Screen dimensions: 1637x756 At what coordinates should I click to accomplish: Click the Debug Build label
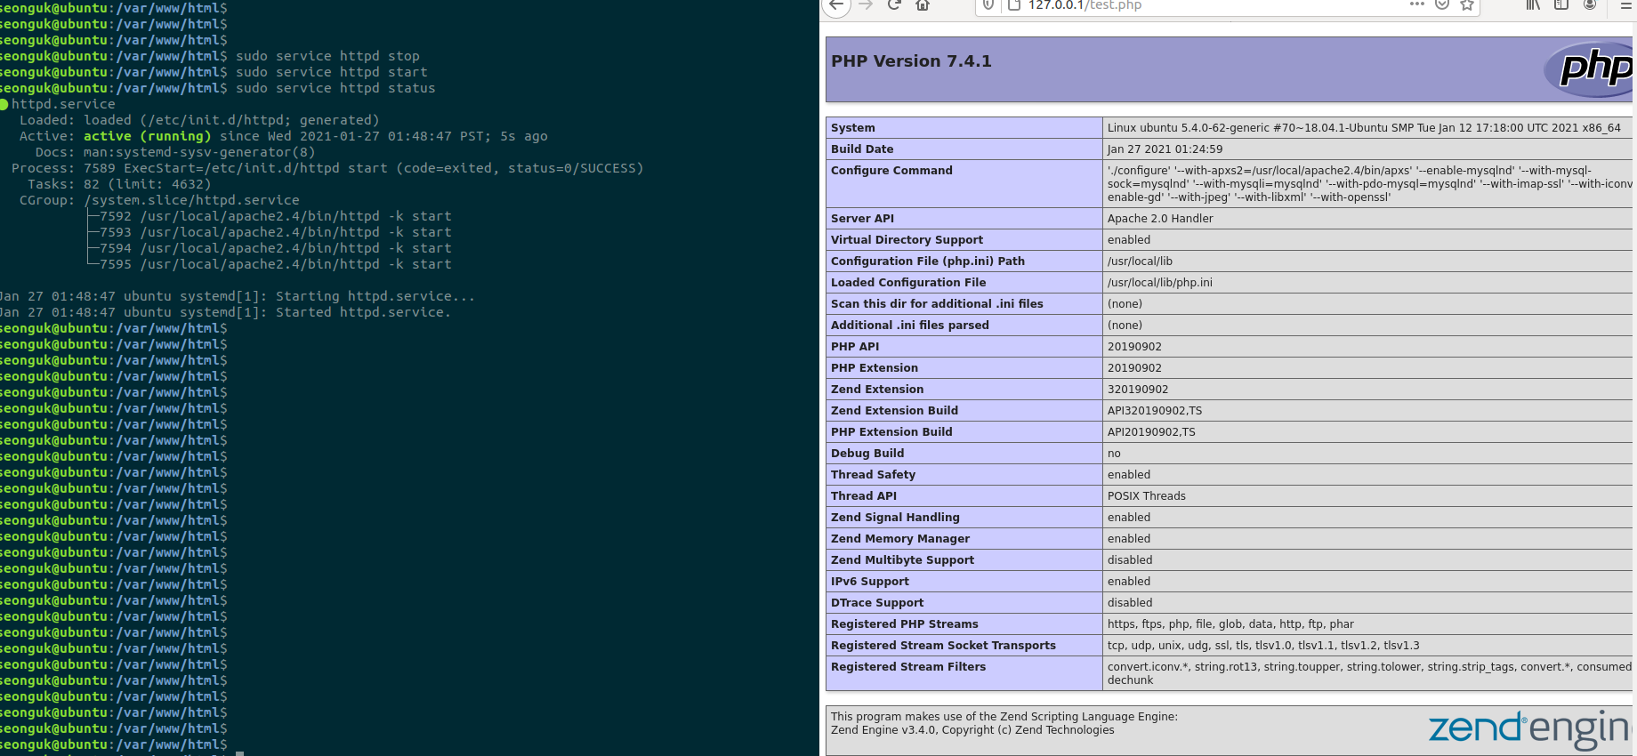click(x=867, y=454)
